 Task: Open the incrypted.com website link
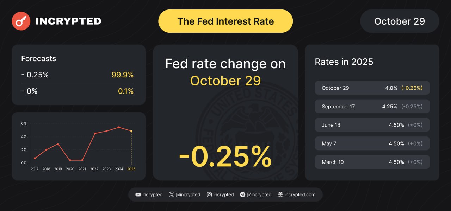(x=300, y=194)
